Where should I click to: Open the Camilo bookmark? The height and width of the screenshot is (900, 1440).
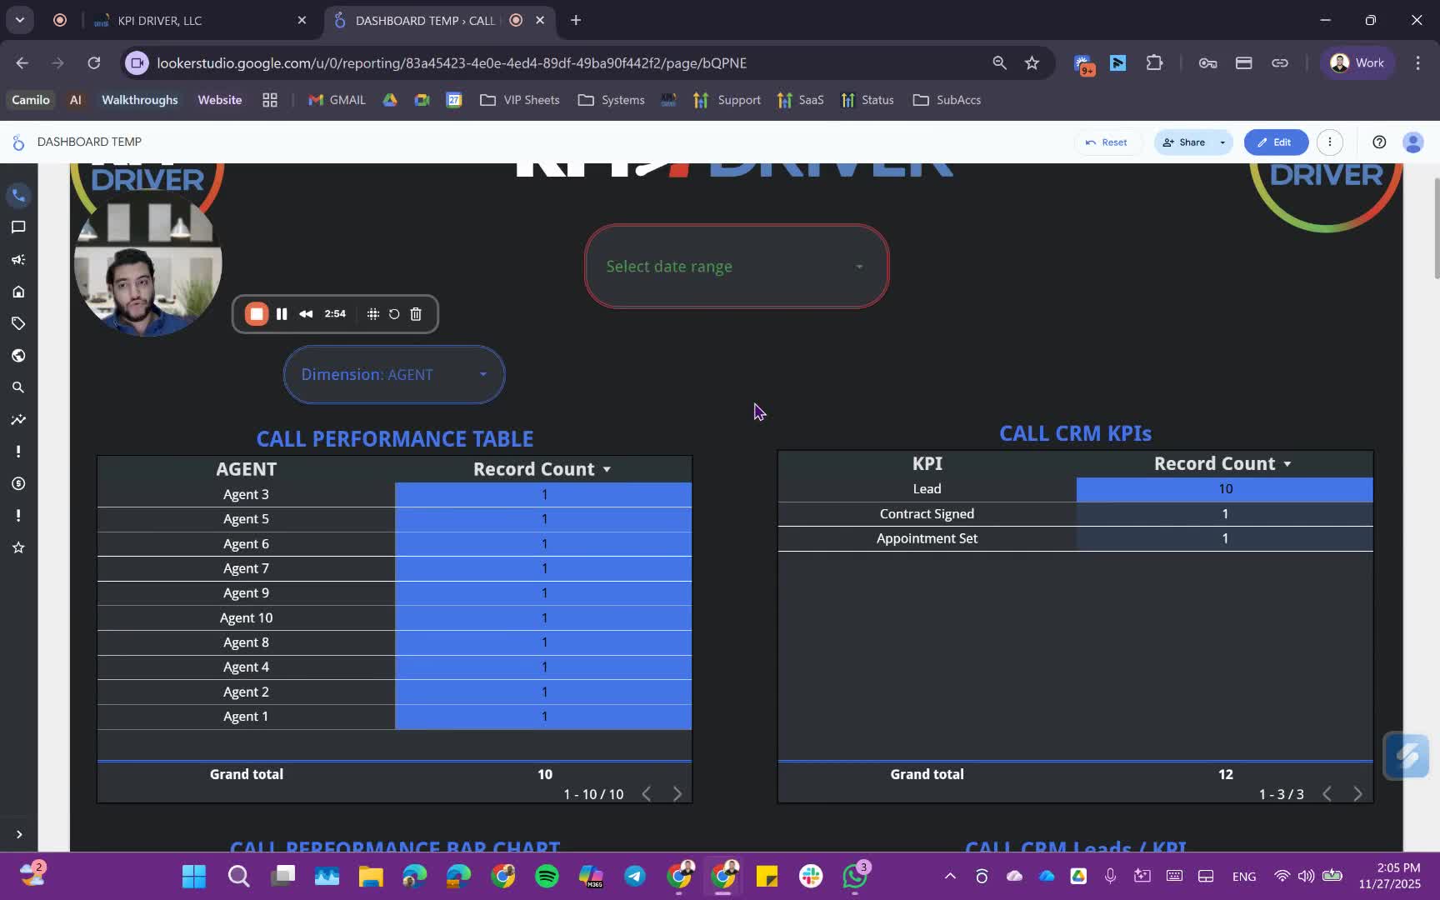tap(31, 100)
